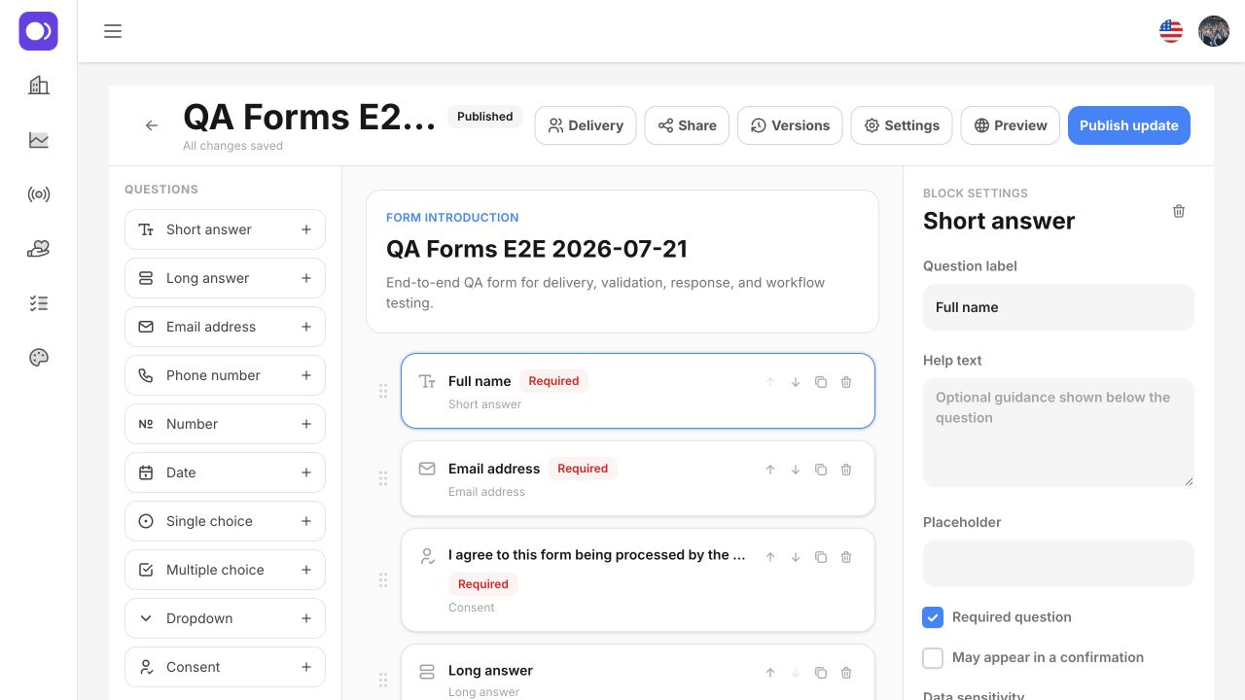The width and height of the screenshot is (1245, 700).
Task: Open the hamburger menu in top bar
Action: (113, 31)
